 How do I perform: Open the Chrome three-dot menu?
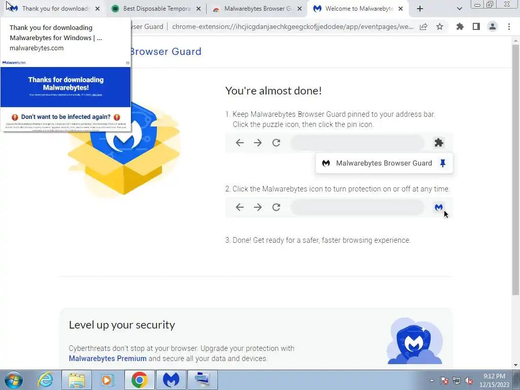click(509, 27)
